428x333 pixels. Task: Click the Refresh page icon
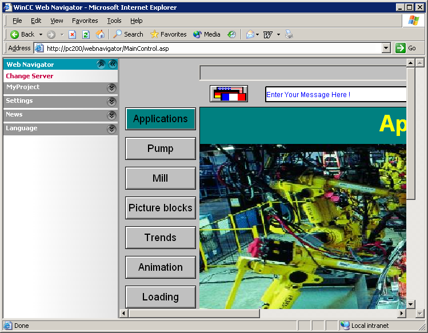[86, 34]
